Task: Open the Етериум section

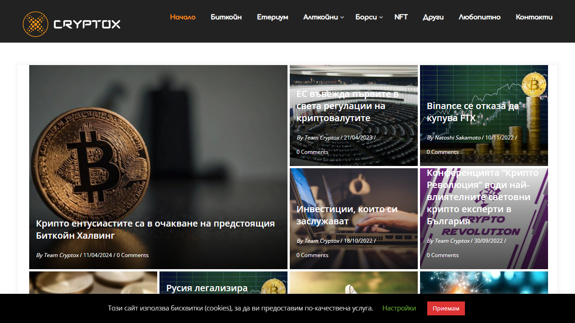Action: (x=272, y=17)
